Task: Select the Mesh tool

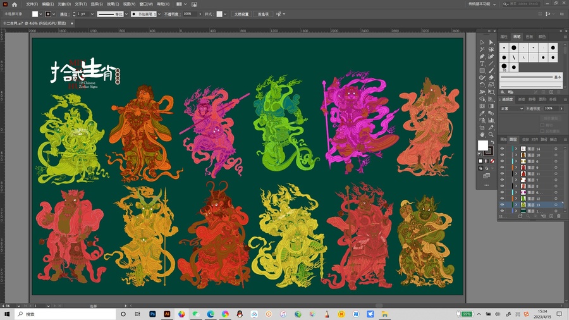Action: 482,106
